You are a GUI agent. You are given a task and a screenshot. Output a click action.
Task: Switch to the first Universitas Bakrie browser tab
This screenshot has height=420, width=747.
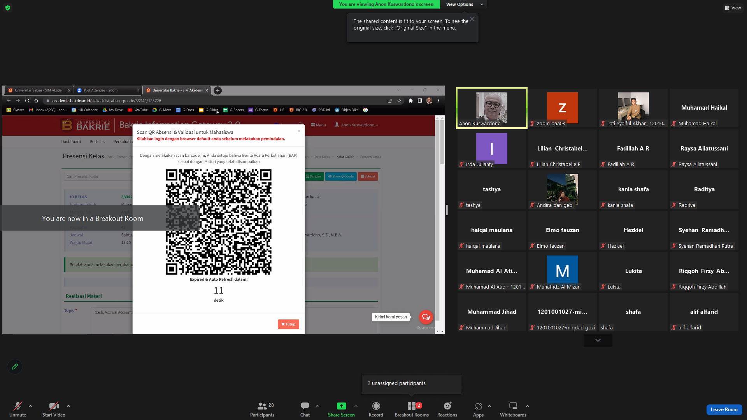[x=39, y=90]
